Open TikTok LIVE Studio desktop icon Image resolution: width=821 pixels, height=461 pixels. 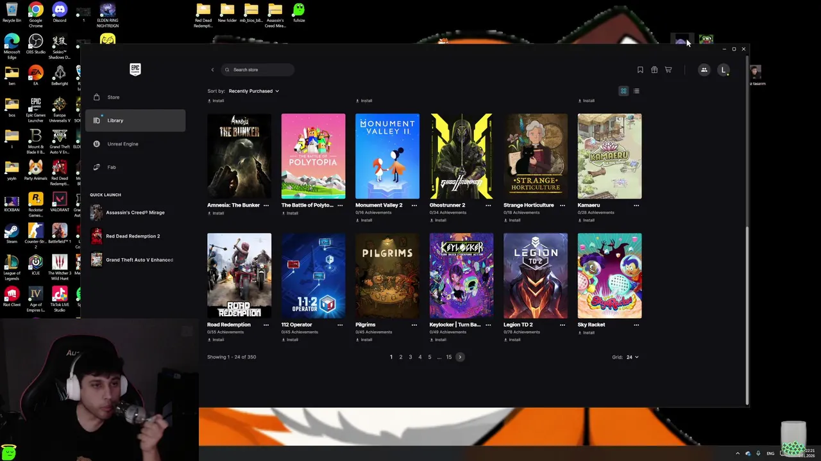coord(60,299)
